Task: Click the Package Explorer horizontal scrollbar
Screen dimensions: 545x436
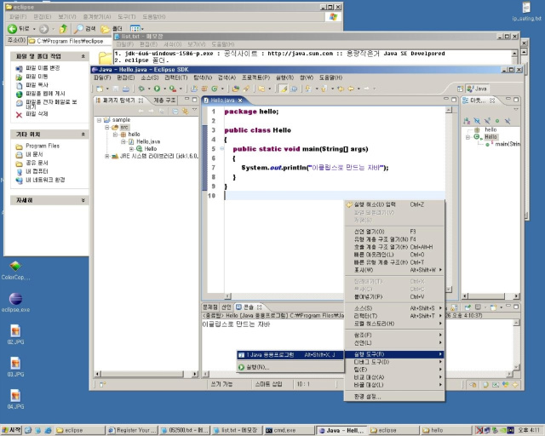Action: click(146, 374)
